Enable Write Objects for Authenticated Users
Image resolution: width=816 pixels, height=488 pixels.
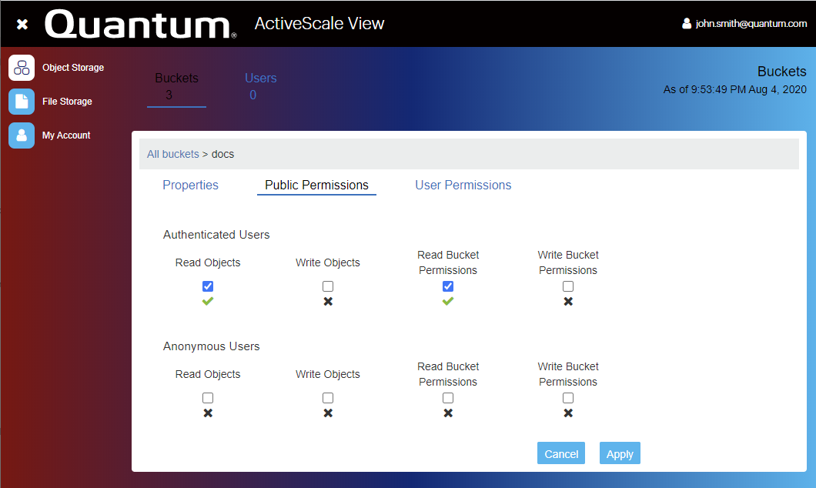coord(328,286)
